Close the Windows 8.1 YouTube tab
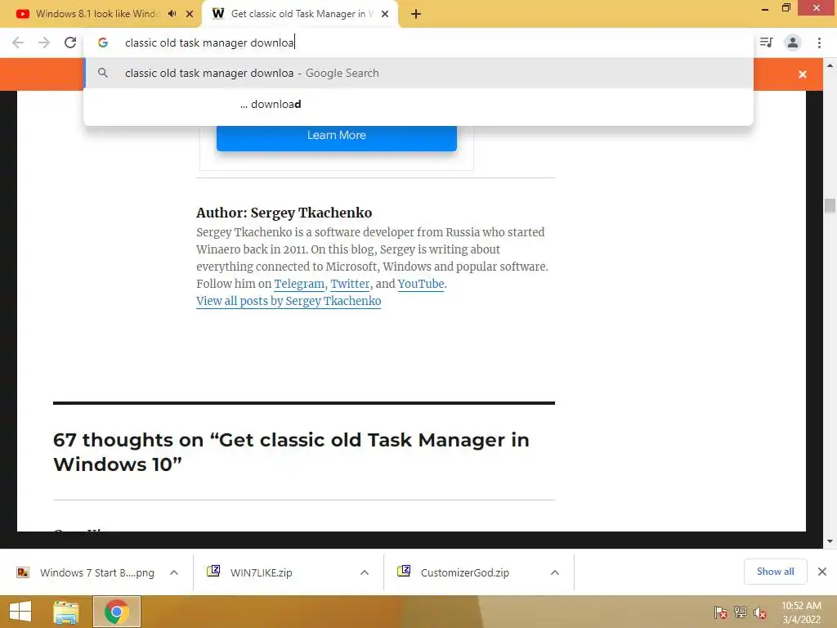 [x=190, y=15]
